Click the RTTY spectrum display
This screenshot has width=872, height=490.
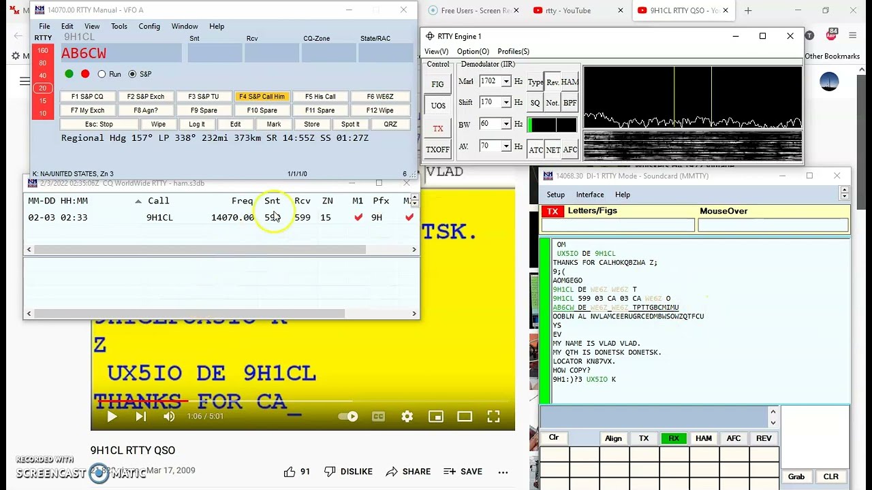[x=692, y=97]
